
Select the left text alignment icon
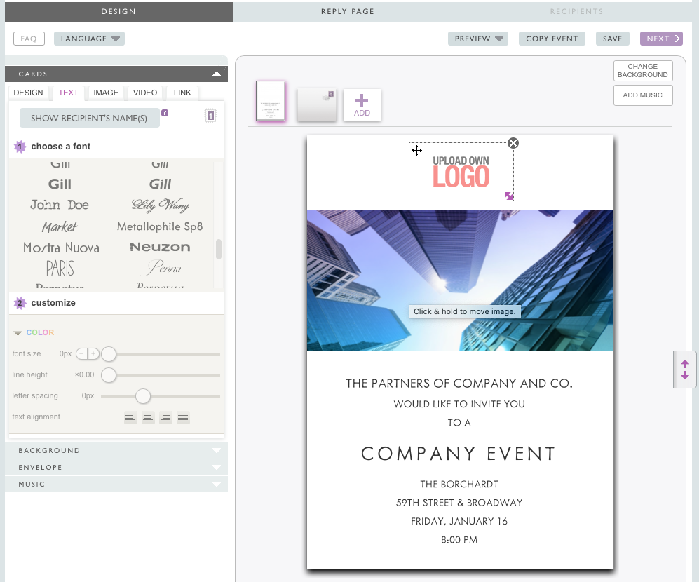130,417
